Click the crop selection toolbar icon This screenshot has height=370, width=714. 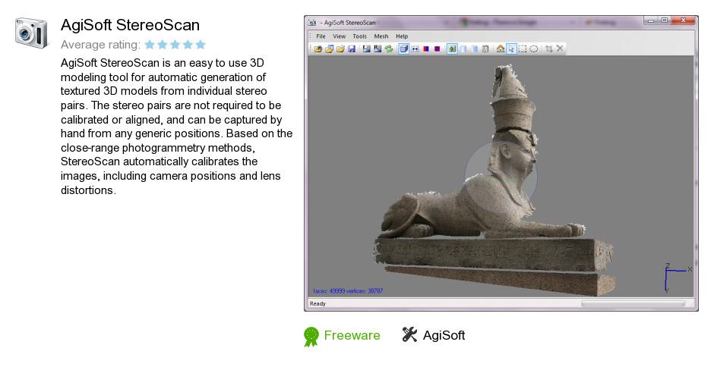[x=549, y=49]
